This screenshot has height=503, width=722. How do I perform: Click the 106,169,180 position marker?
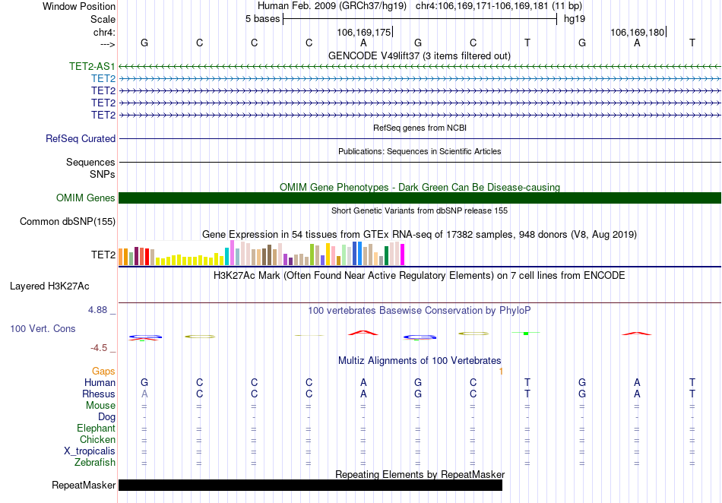(x=638, y=32)
